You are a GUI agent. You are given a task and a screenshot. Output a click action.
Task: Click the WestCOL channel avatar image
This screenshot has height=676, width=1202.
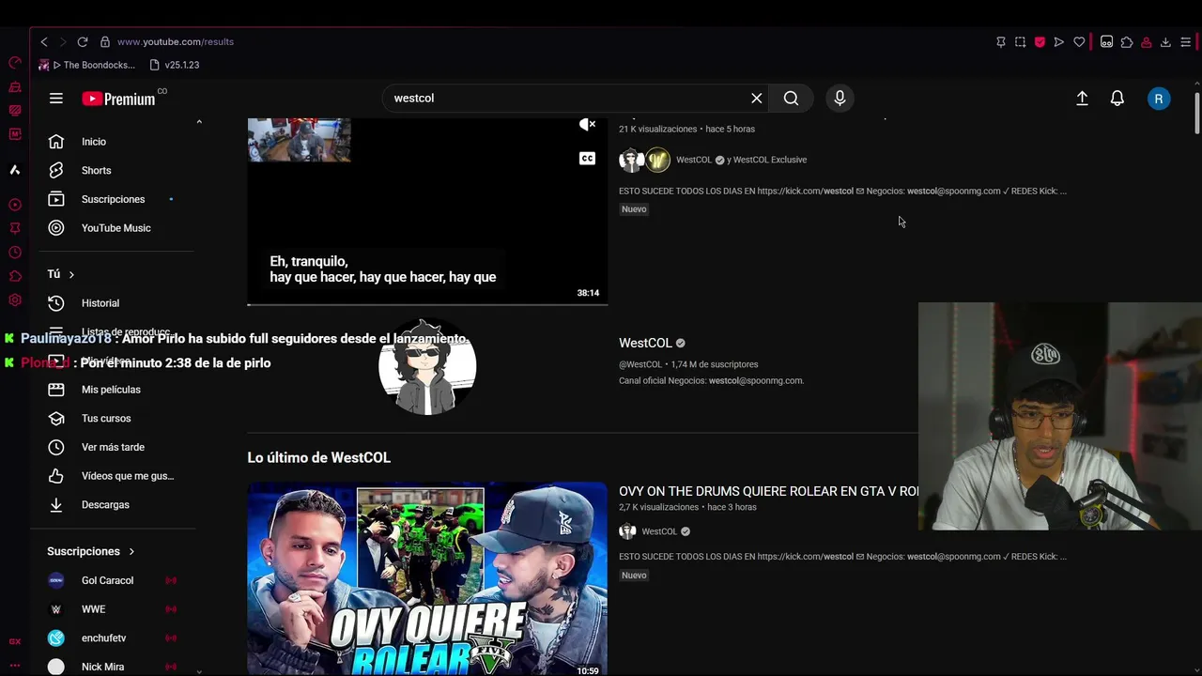[x=427, y=366]
